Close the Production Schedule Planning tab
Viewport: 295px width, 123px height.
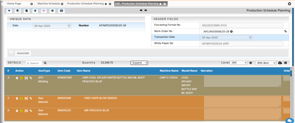(x=110, y=4)
